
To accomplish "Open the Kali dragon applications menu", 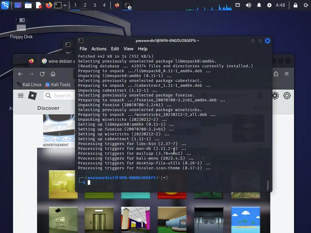I will coord(5,5).
